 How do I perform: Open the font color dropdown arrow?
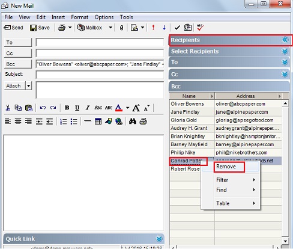(x=128, y=108)
